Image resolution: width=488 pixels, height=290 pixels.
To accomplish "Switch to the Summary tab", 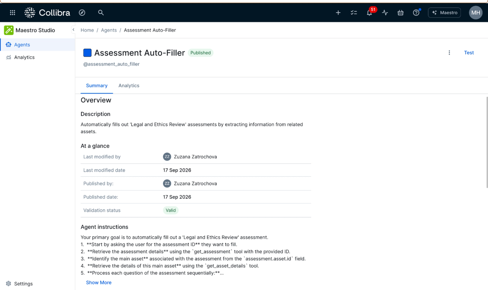I will coord(97,86).
